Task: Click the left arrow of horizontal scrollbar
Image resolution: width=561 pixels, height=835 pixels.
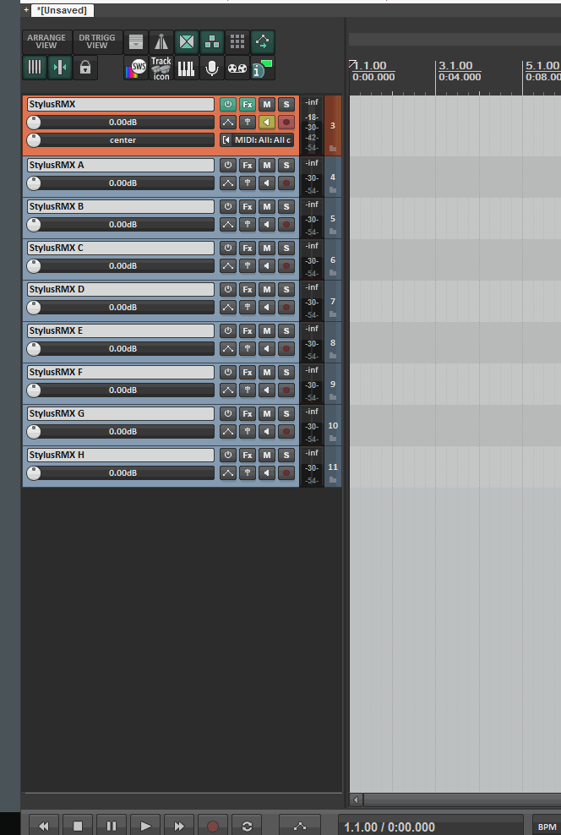Action: pos(356,800)
